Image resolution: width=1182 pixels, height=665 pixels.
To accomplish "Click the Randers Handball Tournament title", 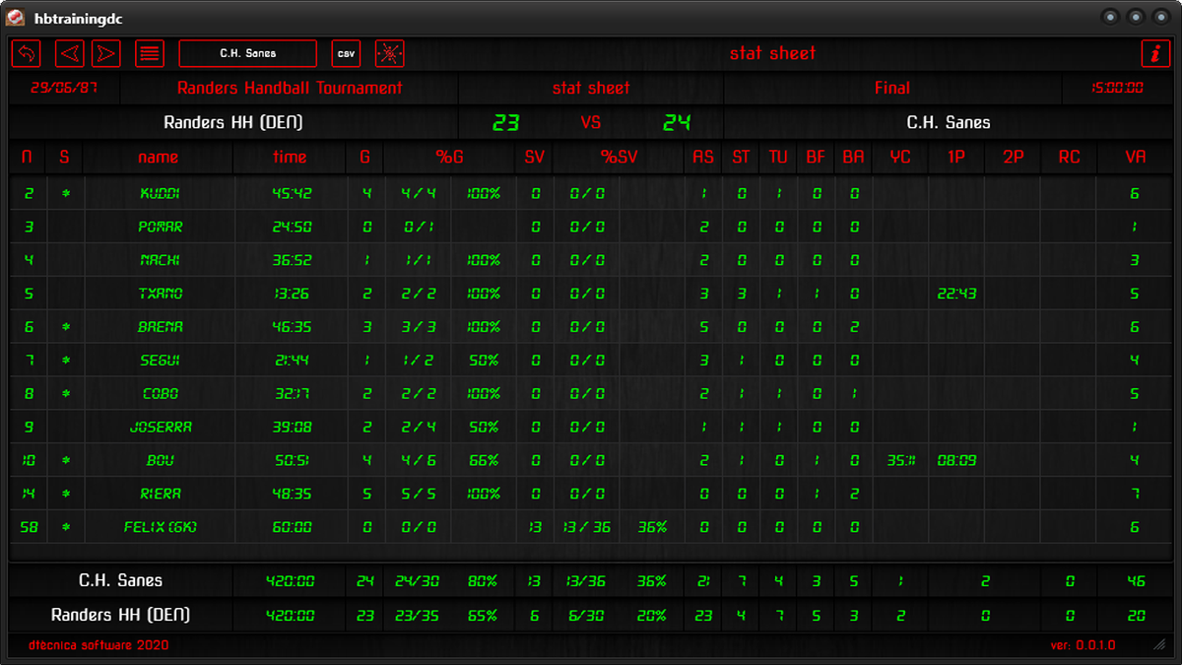I will 290,88.
